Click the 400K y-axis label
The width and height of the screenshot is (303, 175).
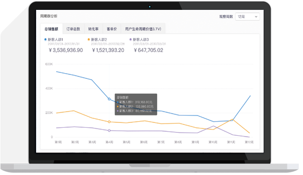click(49, 89)
